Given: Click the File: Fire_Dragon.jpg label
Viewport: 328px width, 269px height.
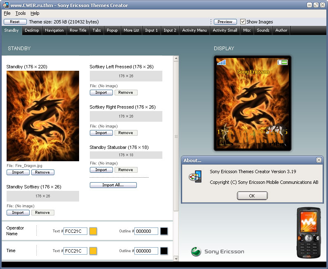Looking at the screenshot, I should tap(24, 166).
